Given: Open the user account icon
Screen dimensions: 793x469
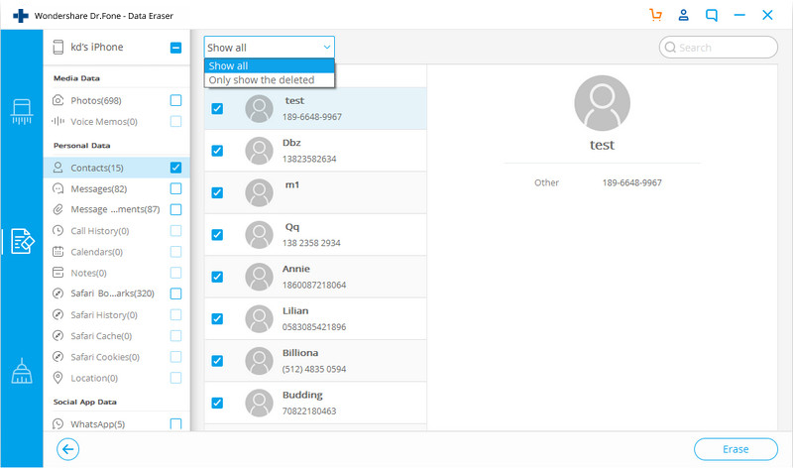Looking at the screenshot, I should click(683, 15).
